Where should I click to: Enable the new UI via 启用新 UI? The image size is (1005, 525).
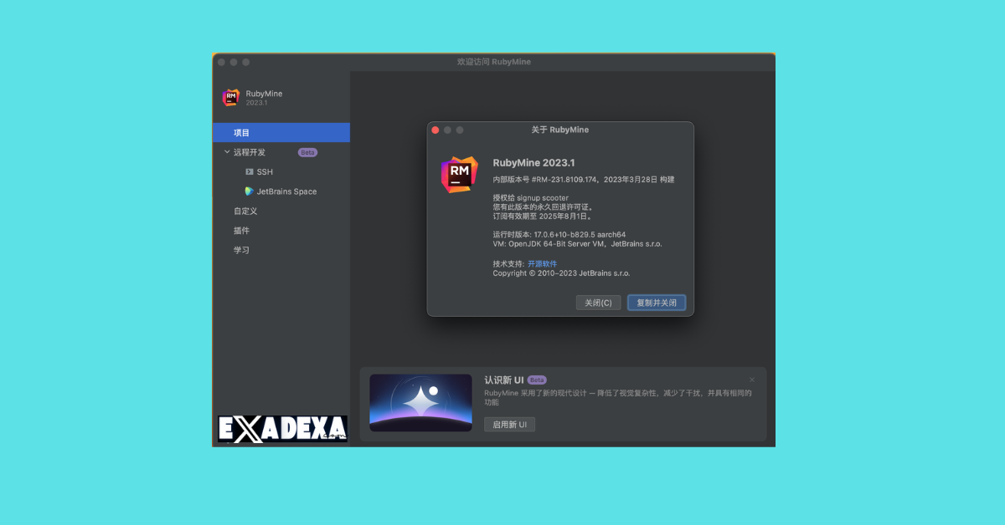(x=509, y=425)
